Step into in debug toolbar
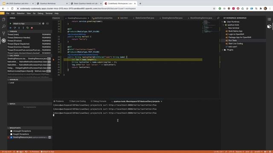The width and height of the screenshot is (273, 153). (x=19, y=28)
